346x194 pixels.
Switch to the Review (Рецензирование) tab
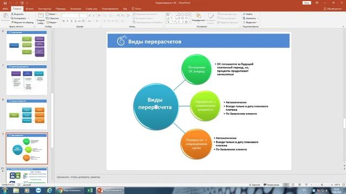110,9
